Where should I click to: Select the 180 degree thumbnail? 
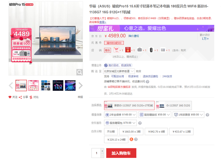58,85
